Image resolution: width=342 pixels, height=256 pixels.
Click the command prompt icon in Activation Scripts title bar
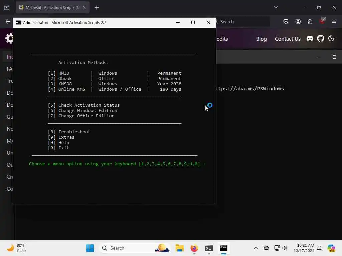[x=18, y=23]
